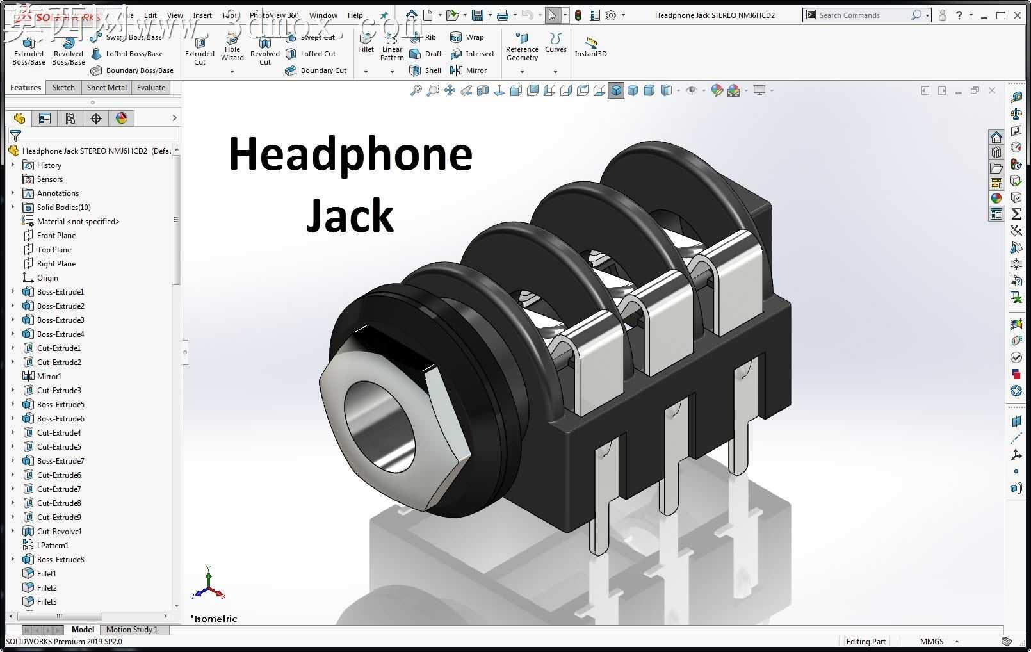This screenshot has width=1031, height=652.
Task: Open the Options gear icon
Action: point(611,15)
